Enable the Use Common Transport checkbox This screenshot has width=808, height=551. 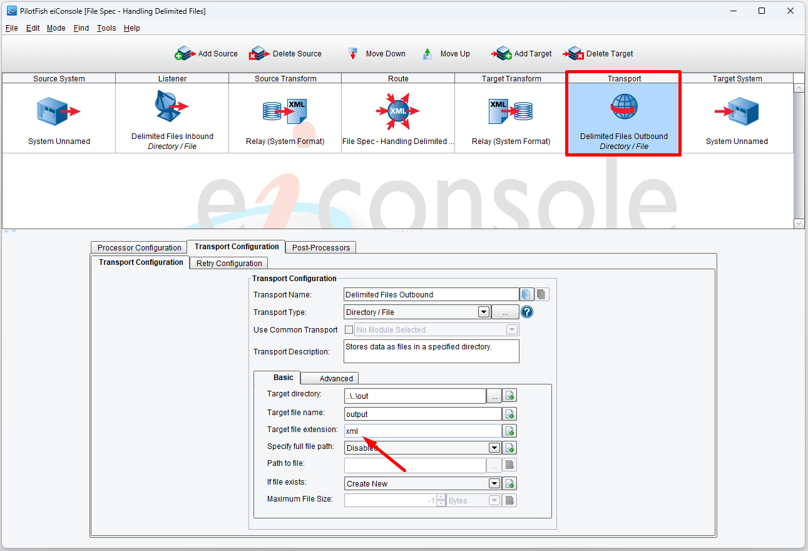pos(349,329)
